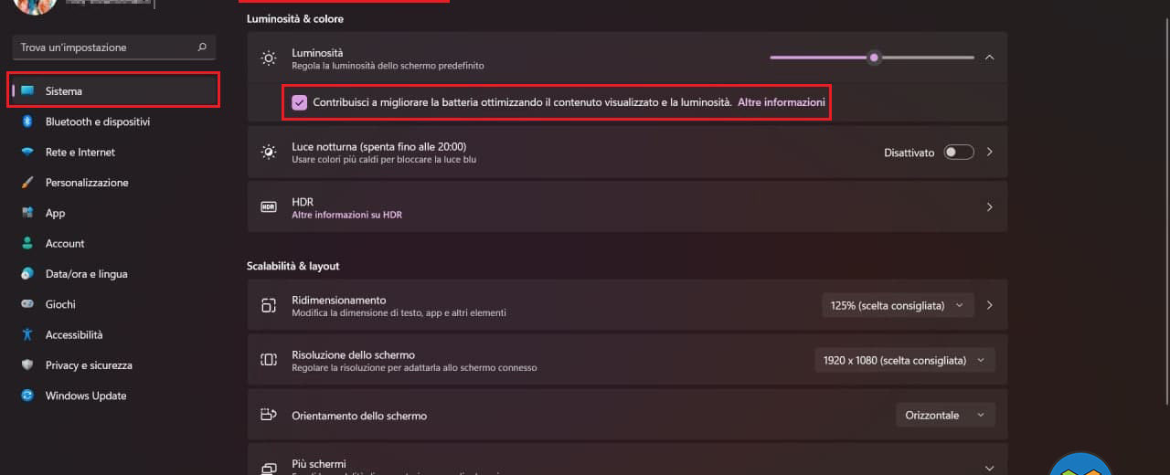Click the Accessibilità person icon

click(x=27, y=334)
